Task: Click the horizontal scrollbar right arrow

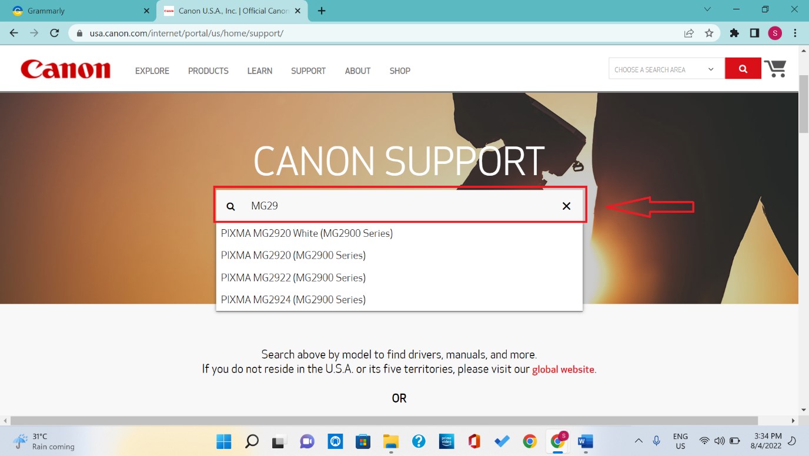Action: click(794, 421)
